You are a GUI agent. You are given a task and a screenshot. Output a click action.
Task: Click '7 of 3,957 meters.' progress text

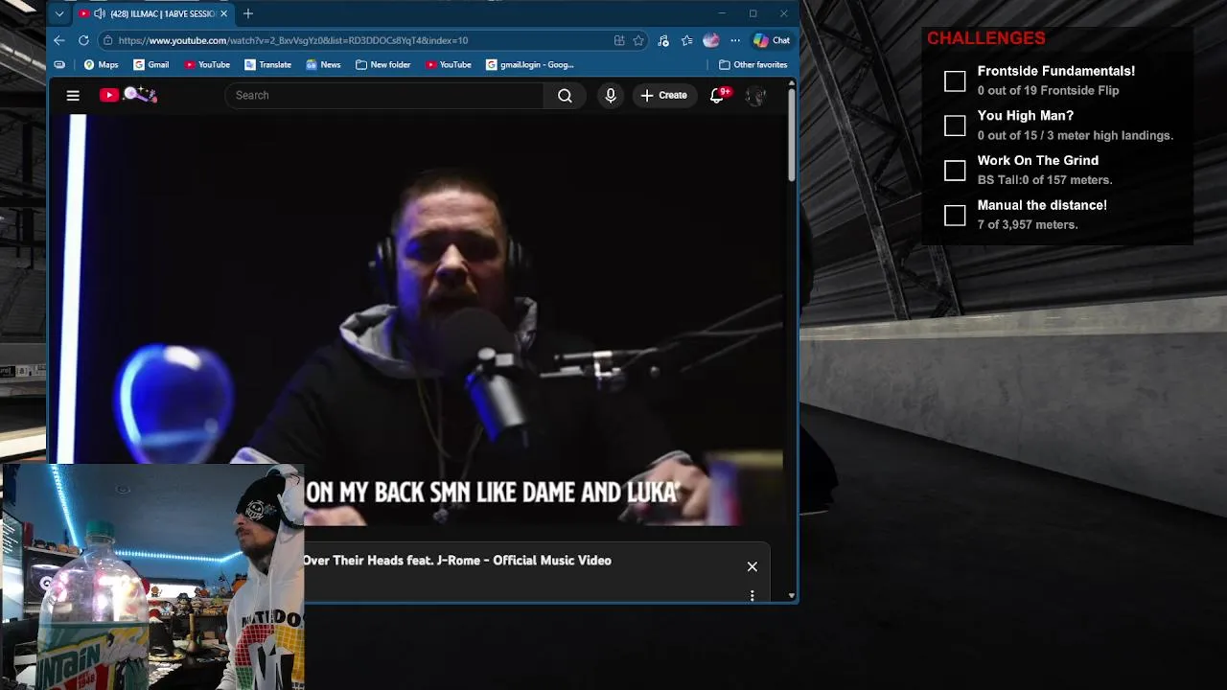click(1028, 224)
